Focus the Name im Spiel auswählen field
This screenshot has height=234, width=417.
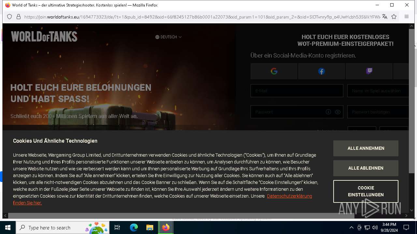[x=378, y=91]
